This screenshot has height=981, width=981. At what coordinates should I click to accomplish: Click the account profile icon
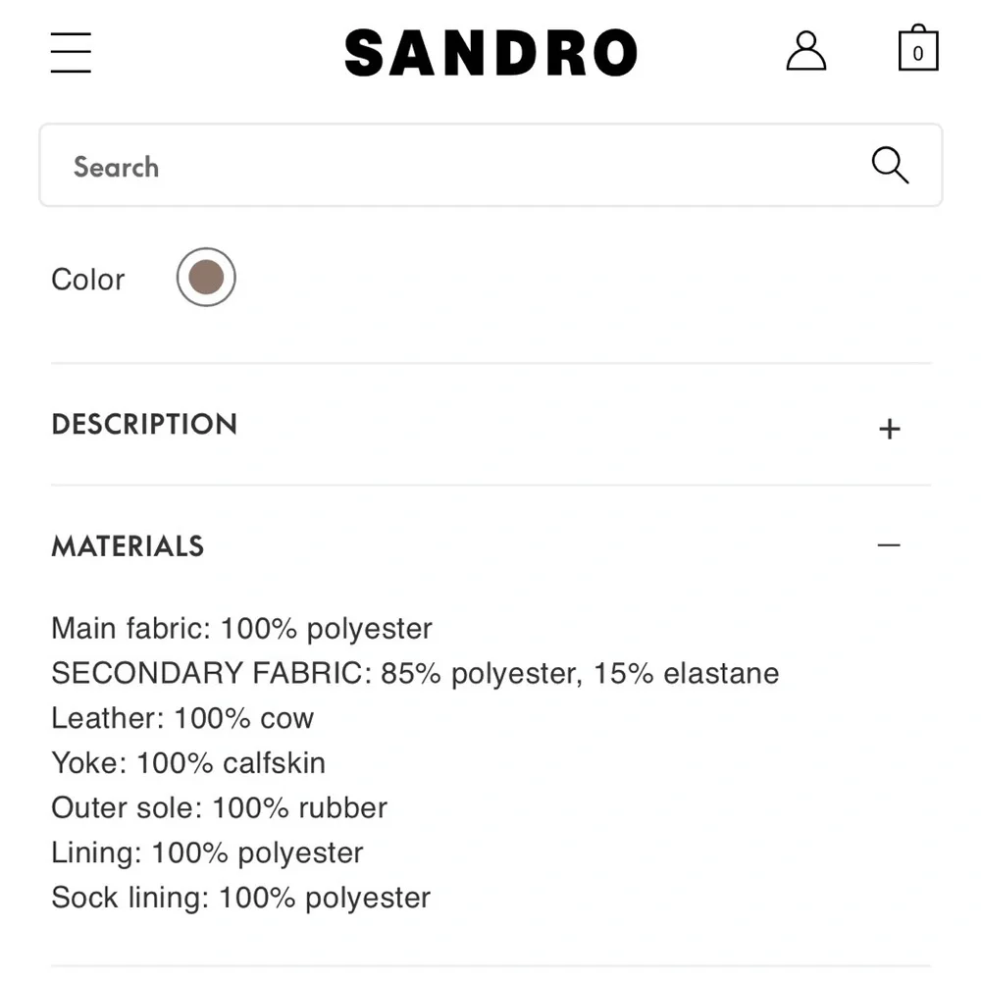pyautogui.click(x=806, y=51)
